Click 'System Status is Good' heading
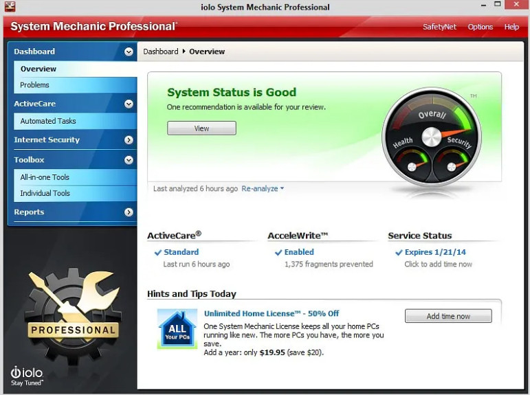Viewport: 530px width, 395px height. click(x=232, y=92)
